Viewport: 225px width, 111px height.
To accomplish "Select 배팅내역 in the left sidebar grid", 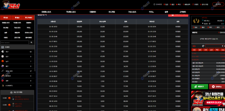I will tap(17, 33).
